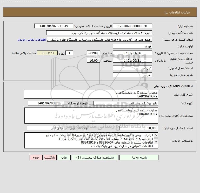This screenshot has width=200, height=193.
Task: Click goods group field دارو، پزشکی و سلامت
Action: (126, 103)
